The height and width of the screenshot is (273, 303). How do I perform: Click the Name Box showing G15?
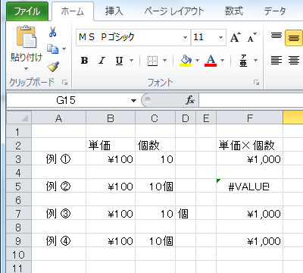66,100
